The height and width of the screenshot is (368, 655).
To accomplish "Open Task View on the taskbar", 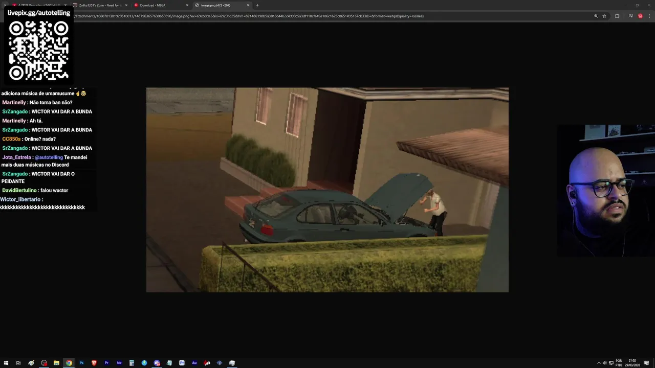I will [18, 363].
